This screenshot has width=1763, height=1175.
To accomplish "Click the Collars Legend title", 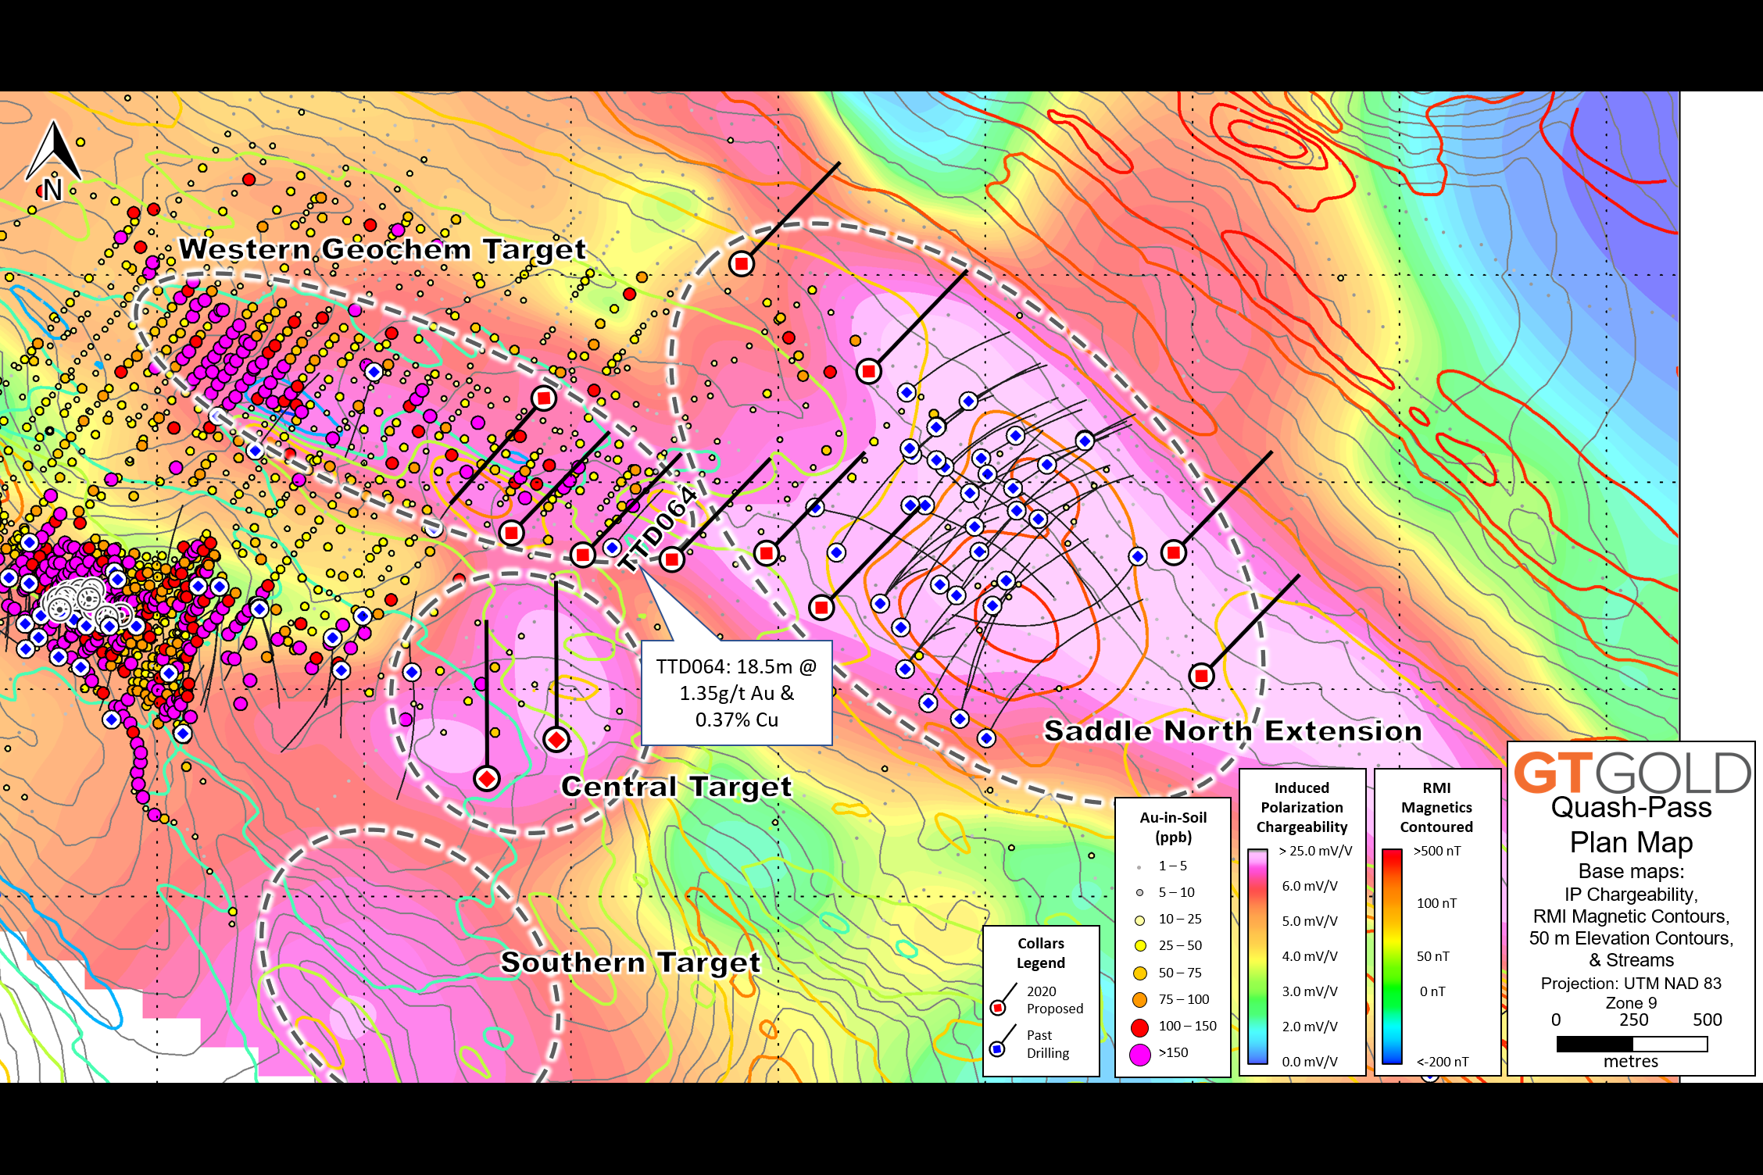I will coord(1041,953).
